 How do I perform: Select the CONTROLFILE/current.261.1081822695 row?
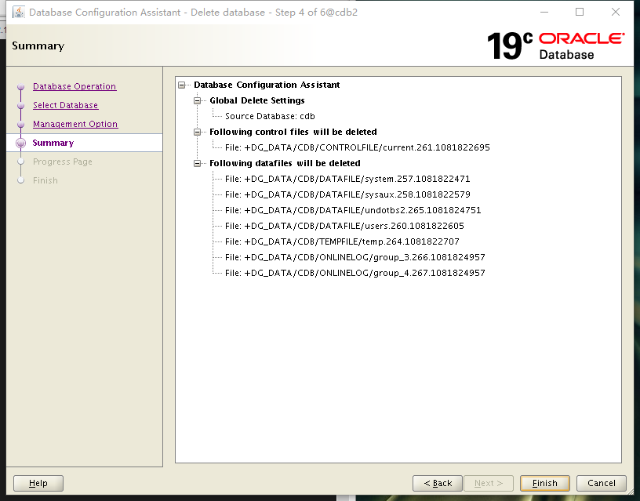[x=357, y=147]
